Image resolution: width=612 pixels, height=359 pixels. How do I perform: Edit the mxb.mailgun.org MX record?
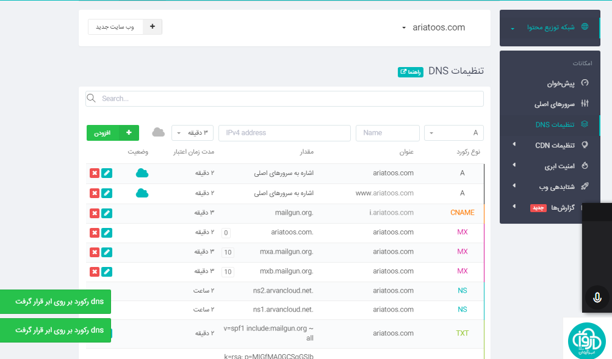107,272
